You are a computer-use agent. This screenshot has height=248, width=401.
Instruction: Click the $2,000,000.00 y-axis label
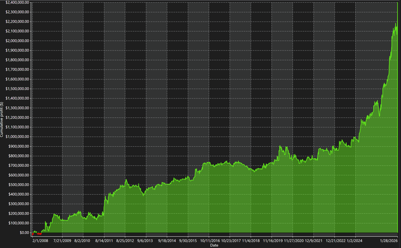pos(16,41)
